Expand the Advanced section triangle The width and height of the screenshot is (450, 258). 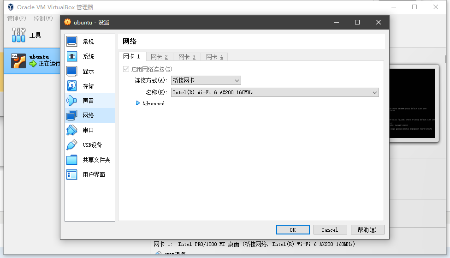(x=138, y=103)
